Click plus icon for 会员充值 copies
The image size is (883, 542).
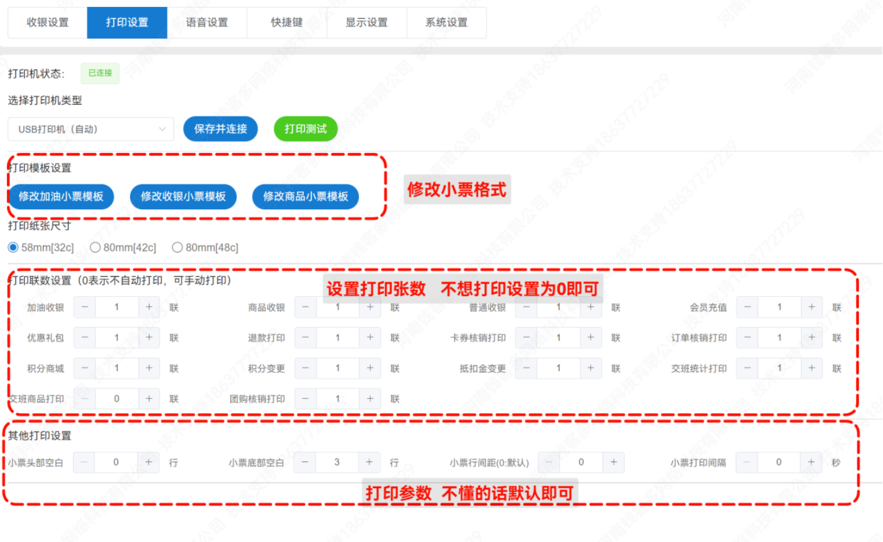811,307
